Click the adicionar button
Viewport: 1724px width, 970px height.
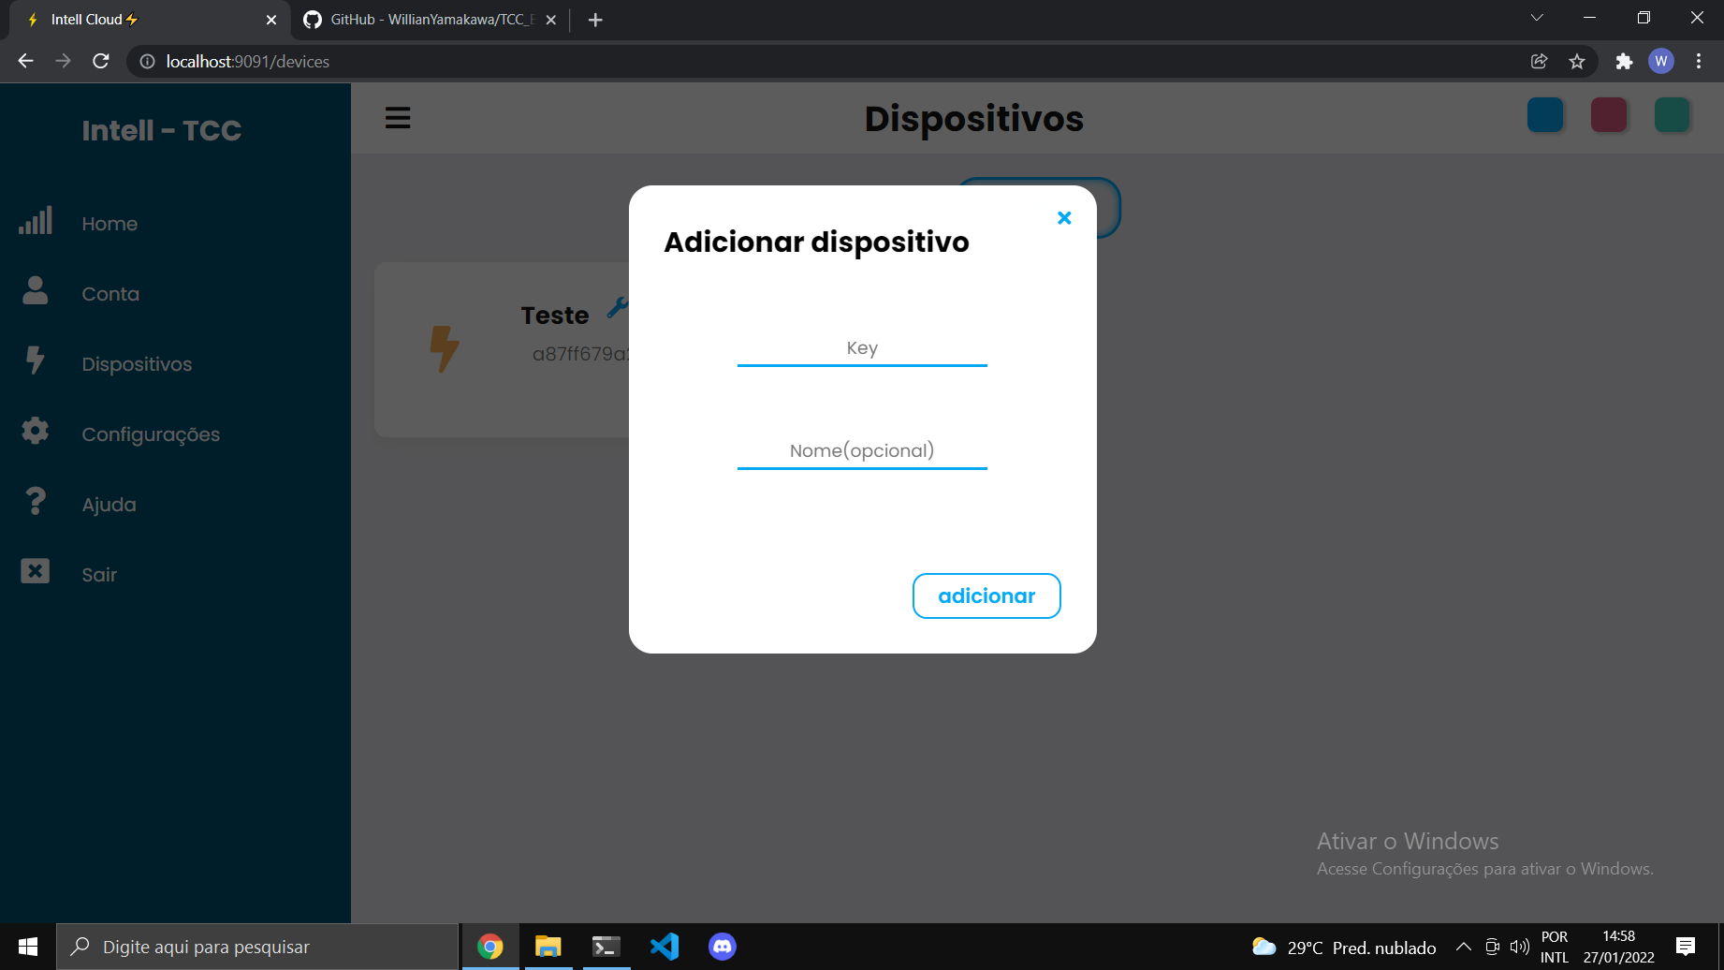[x=986, y=595]
